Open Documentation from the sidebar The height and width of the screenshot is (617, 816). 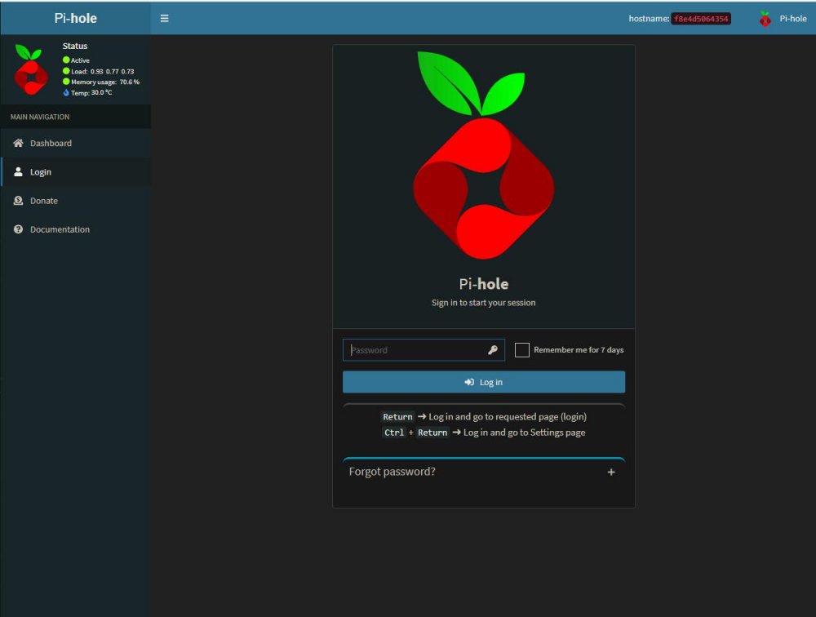click(x=76, y=229)
